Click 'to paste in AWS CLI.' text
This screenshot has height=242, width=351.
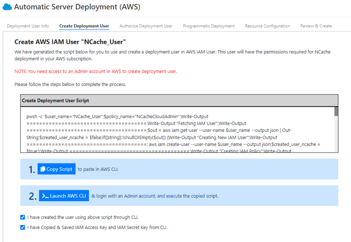click(x=98, y=169)
